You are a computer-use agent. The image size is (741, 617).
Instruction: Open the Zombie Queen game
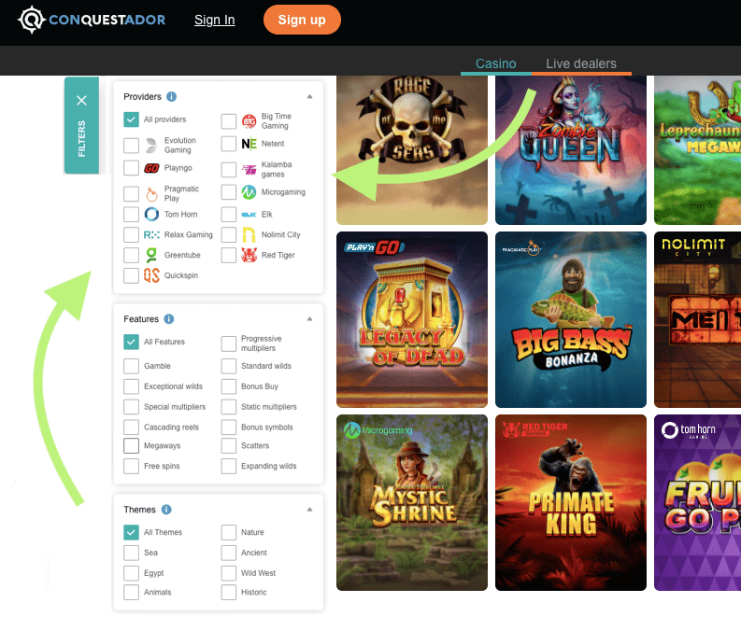pos(571,150)
